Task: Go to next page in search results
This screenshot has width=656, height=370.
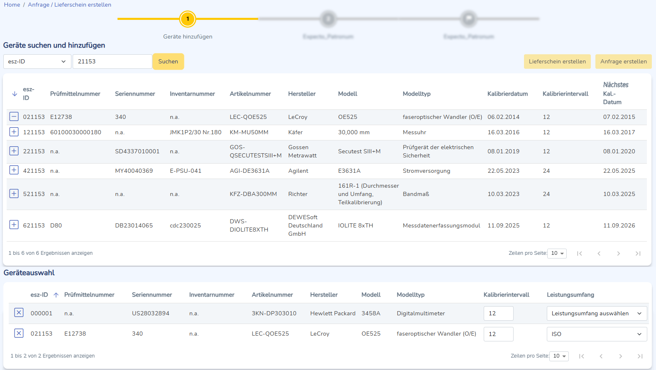Action: (x=618, y=254)
